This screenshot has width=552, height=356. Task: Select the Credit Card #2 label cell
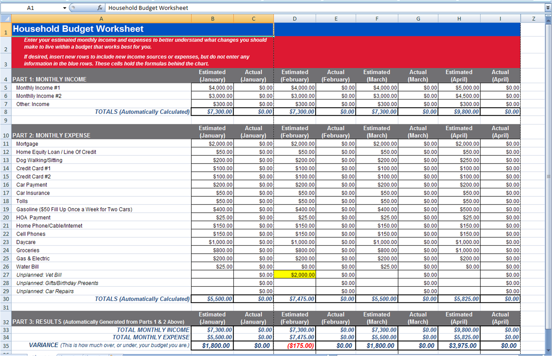pyautogui.click(x=101, y=176)
